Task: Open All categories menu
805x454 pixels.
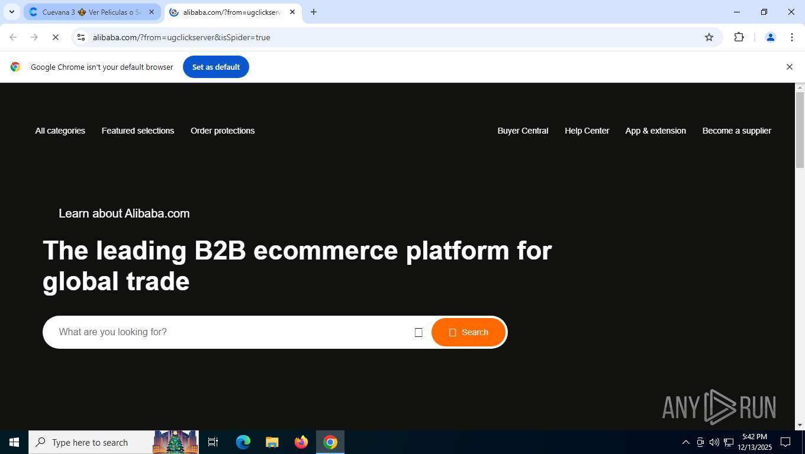Action: coord(60,131)
